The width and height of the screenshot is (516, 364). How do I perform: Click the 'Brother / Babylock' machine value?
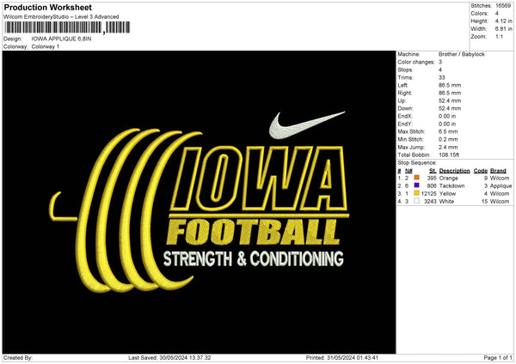461,54
